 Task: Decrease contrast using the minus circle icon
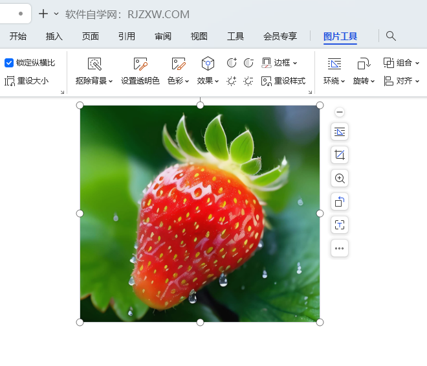click(248, 63)
